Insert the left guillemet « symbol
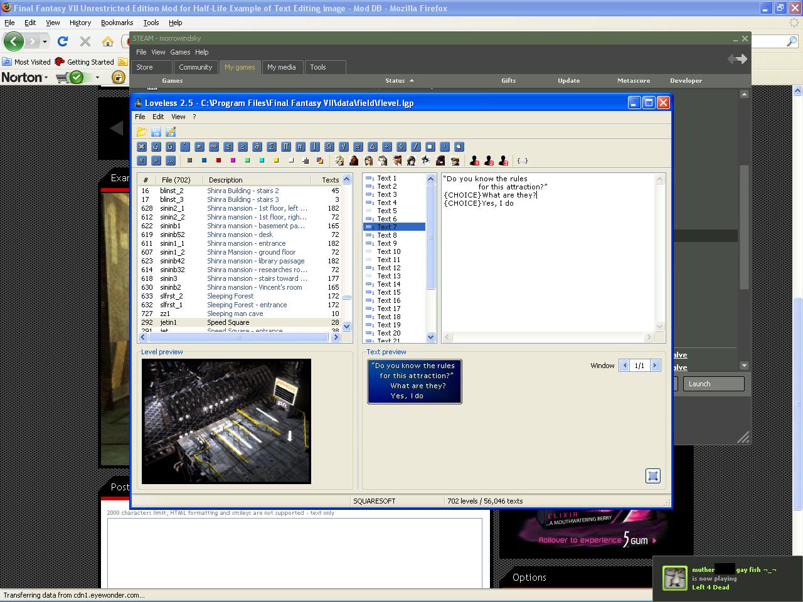The height and width of the screenshot is (602, 803). coord(142,161)
